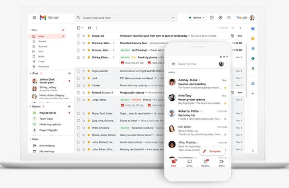Open the Project Clover room
The height and width of the screenshot is (188, 289).
pos(47,113)
